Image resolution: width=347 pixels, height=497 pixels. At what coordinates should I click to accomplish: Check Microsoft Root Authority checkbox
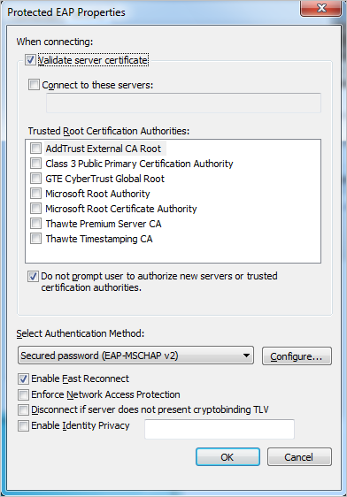pyautogui.click(x=35, y=193)
